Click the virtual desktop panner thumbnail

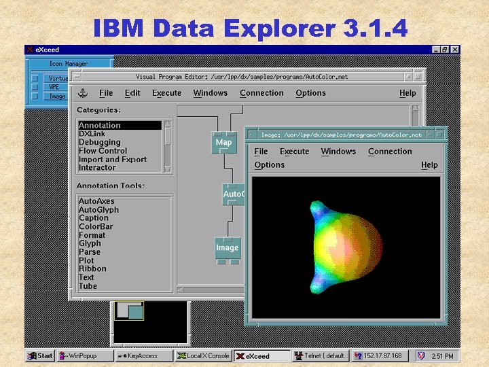(129, 310)
